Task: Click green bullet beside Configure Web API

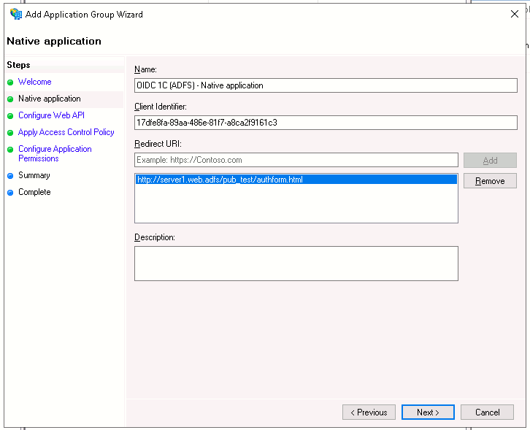Action: tap(10, 116)
